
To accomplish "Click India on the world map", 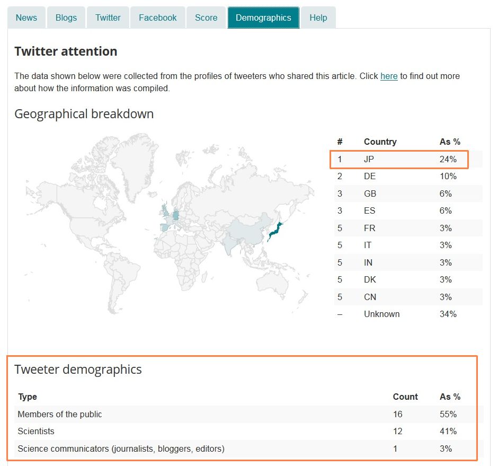I will (229, 245).
